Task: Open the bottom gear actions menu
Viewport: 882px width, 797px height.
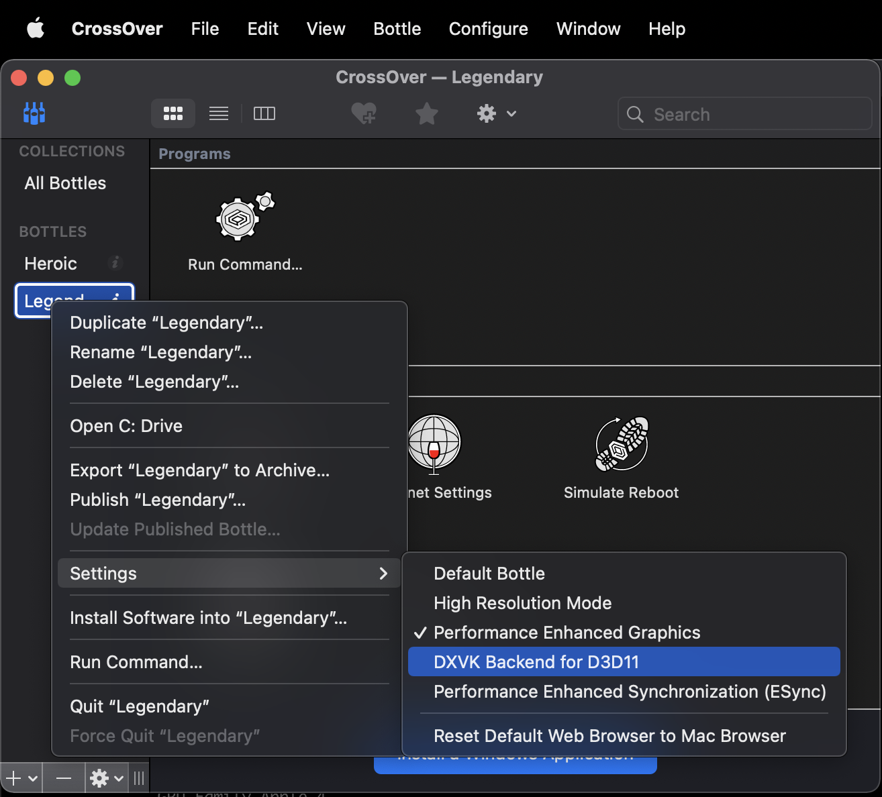Action: pyautogui.click(x=107, y=778)
